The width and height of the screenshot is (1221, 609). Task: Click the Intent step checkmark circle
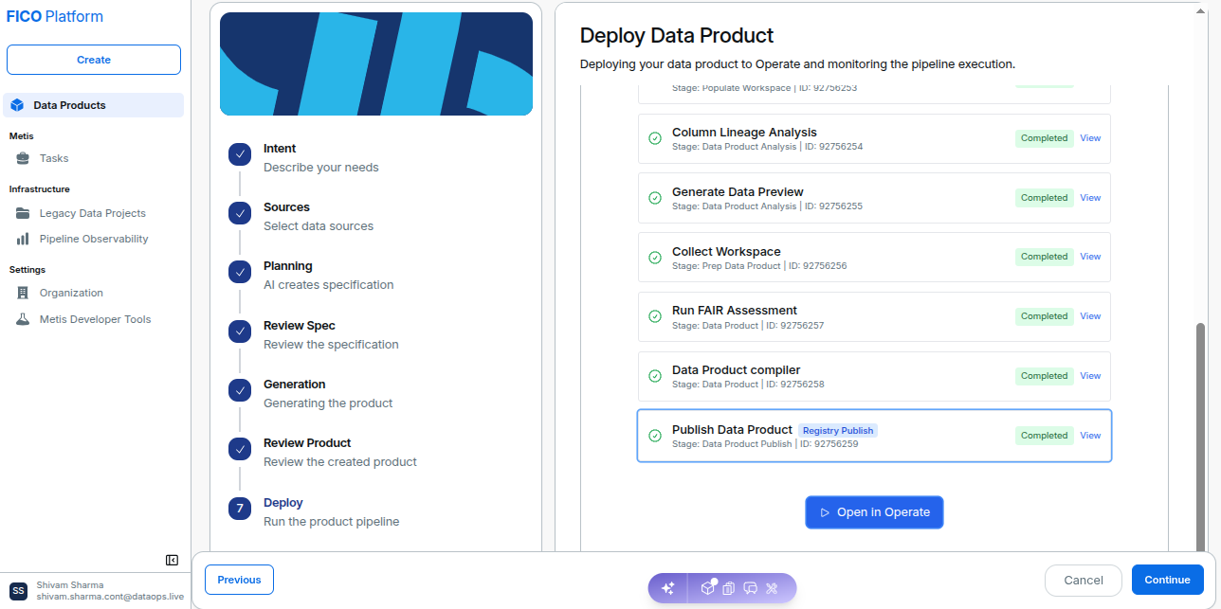tap(240, 154)
